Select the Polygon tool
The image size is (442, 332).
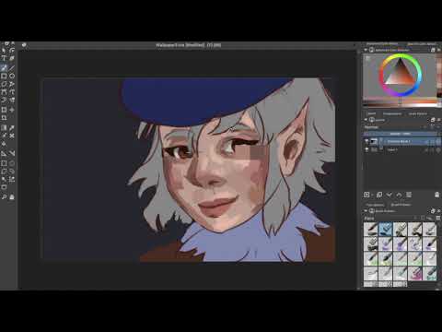point(4,84)
